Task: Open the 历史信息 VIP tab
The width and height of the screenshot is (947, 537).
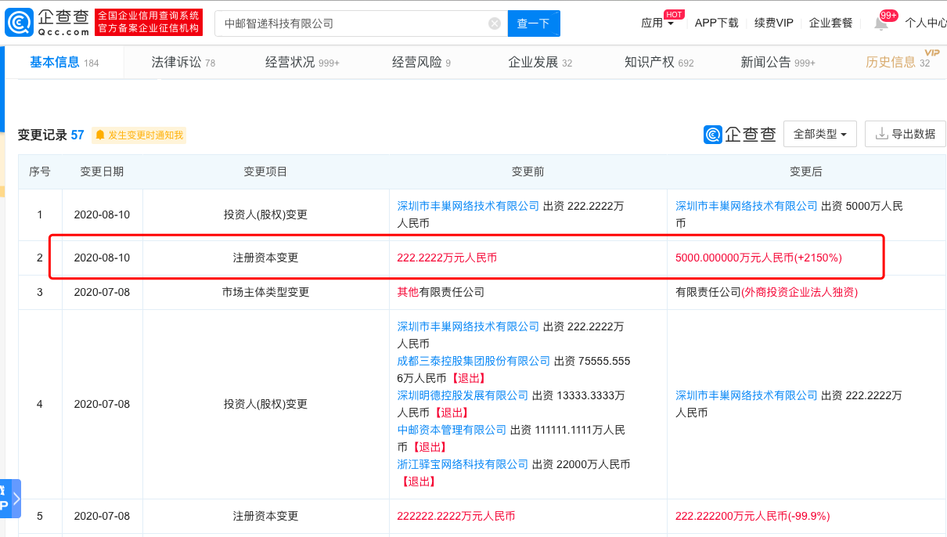Action: (898, 63)
